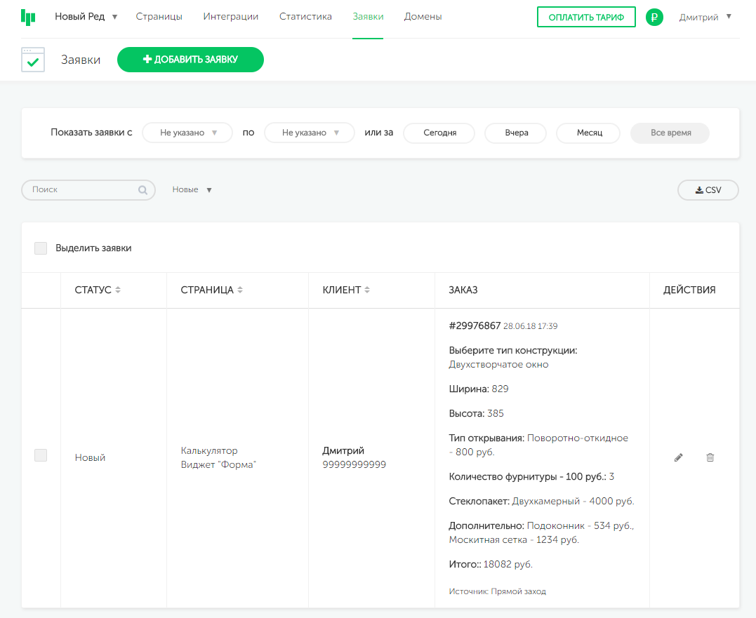Delete the order with trash icon
This screenshot has height=618, width=756.
coord(710,457)
